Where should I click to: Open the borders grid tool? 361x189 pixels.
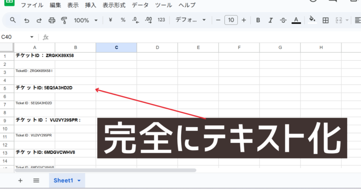coord(326,20)
